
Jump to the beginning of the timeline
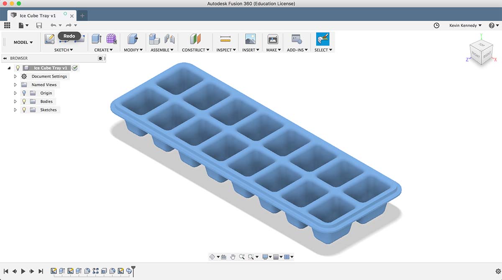6,271
